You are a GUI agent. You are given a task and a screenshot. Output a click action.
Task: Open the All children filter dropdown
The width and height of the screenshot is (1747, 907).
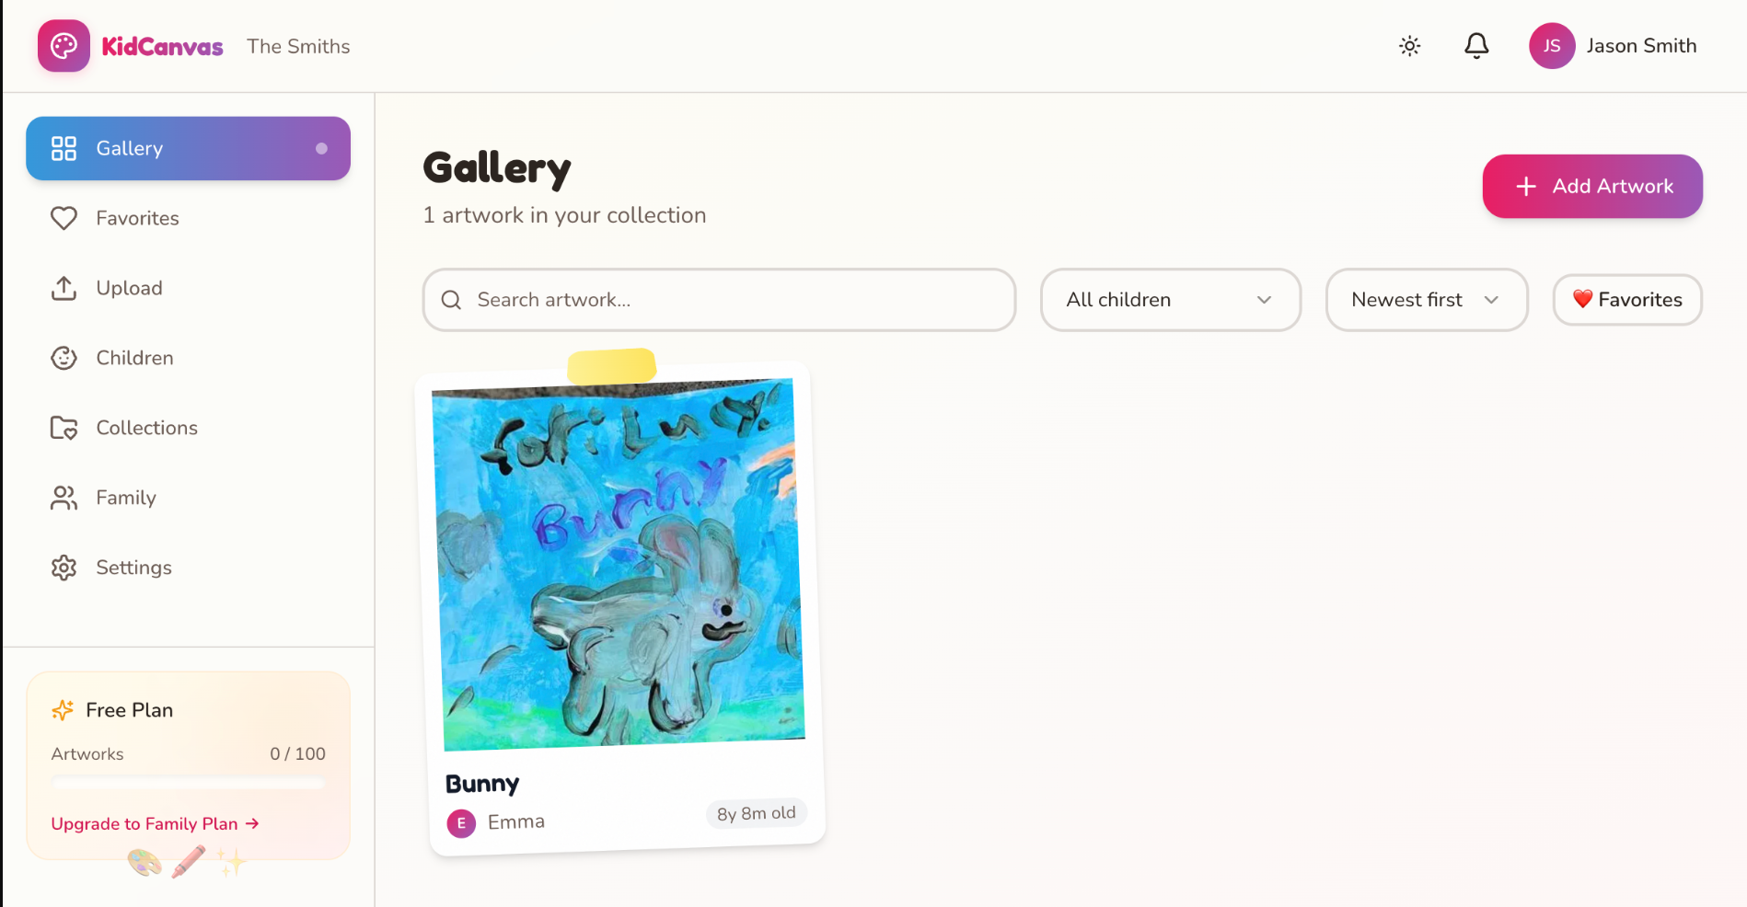1170,300
